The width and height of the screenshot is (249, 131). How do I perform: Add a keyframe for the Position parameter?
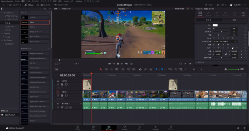pos(241,51)
